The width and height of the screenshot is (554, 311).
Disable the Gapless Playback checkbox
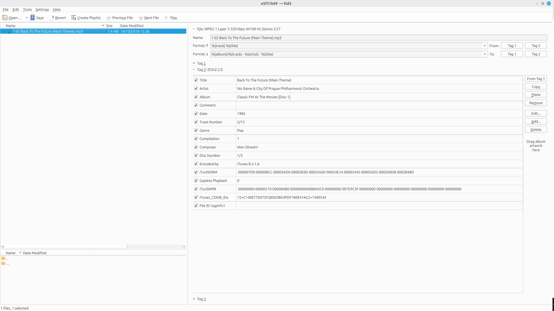click(196, 180)
